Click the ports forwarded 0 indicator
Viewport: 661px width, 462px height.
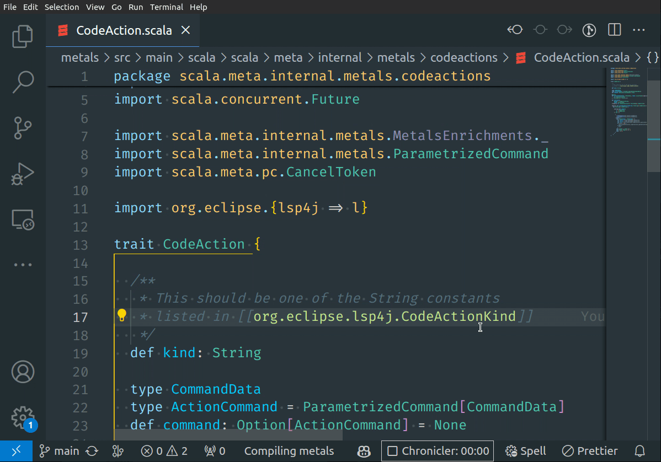[x=215, y=451]
